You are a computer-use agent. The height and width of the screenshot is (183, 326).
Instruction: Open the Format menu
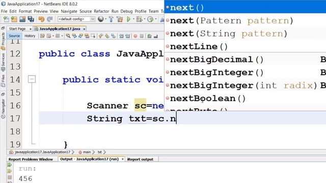pos(25,11)
